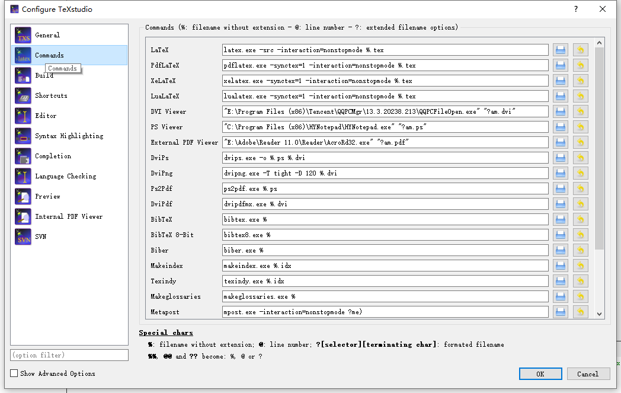Open the Preview settings page
Image resolution: width=621 pixels, height=393 pixels.
pos(69,197)
